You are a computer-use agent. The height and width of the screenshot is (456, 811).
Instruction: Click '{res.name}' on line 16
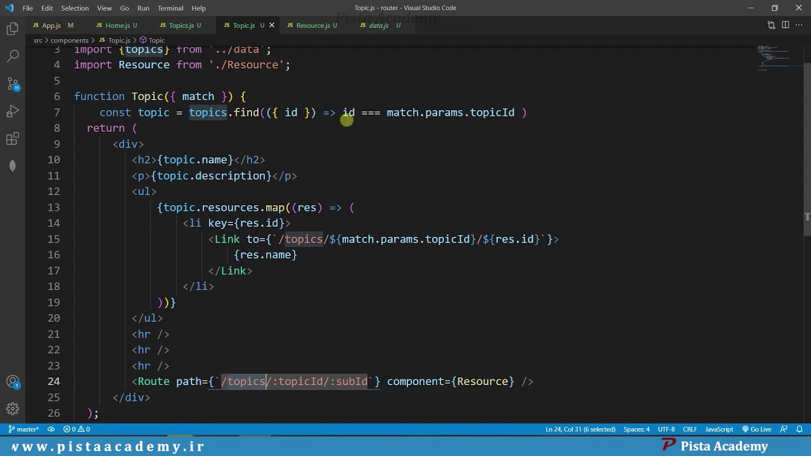[x=265, y=255]
